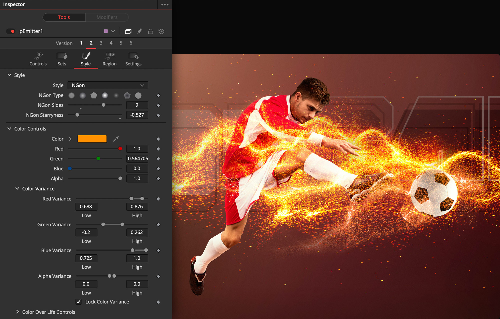This screenshot has height=319, width=500.
Task: Open the Region tab
Action: tap(109, 59)
